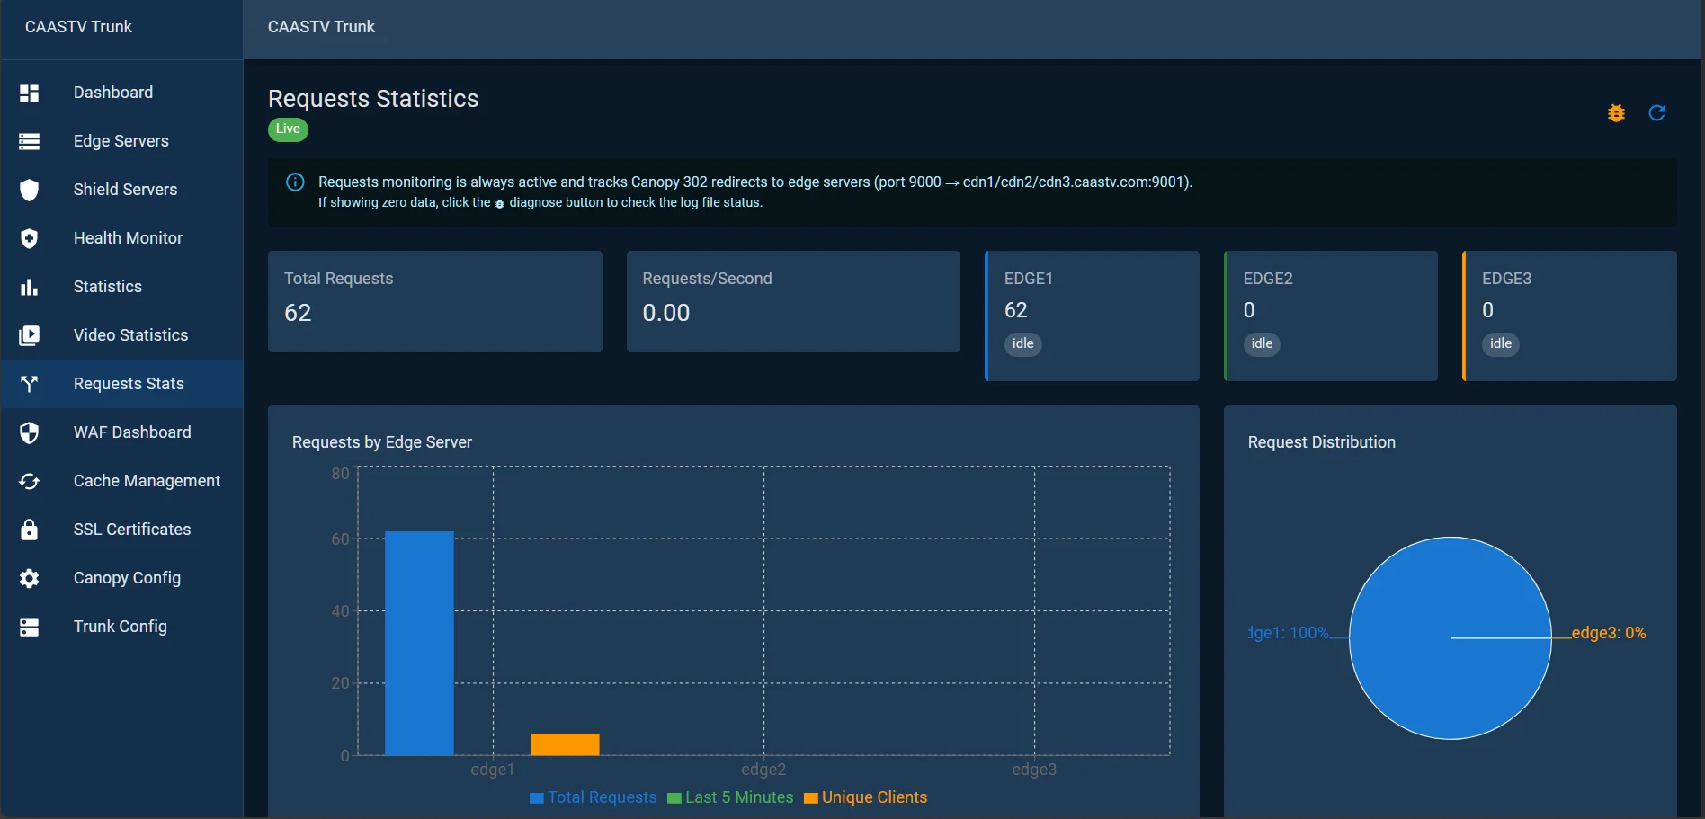Image resolution: width=1705 pixels, height=819 pixels.
Task: Click the Live status badge
Action: click(x=287, y=129)
